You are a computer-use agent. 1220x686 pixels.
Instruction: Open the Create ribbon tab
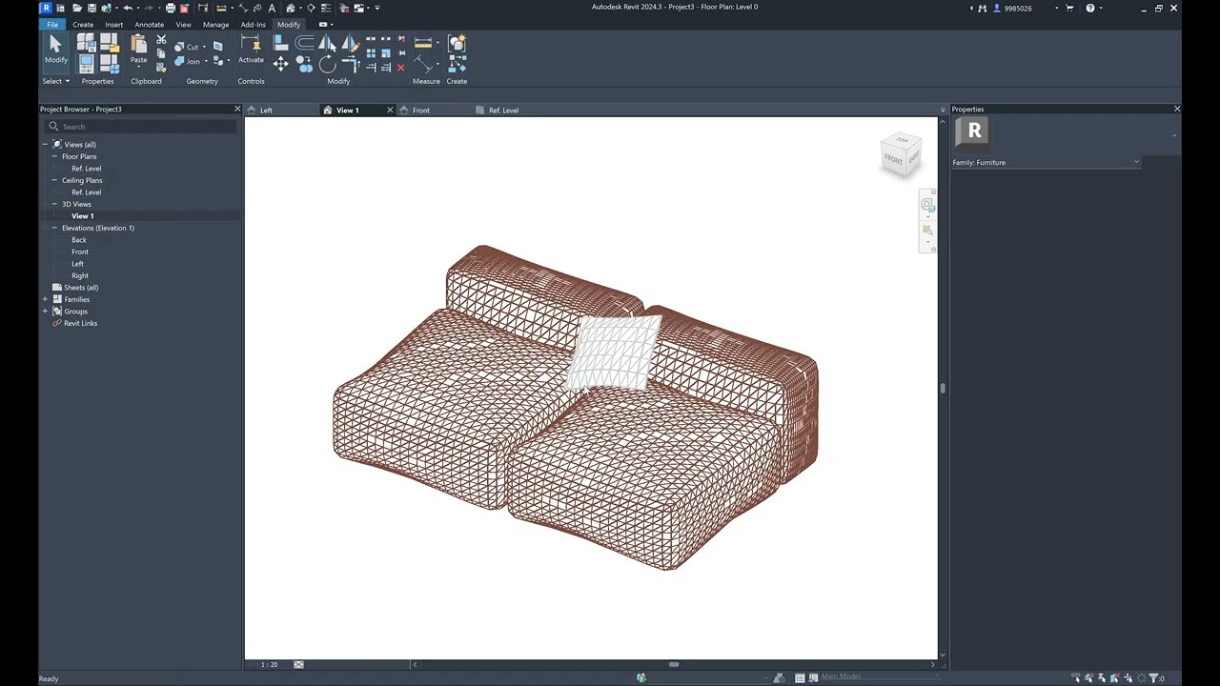coord(83,25)
